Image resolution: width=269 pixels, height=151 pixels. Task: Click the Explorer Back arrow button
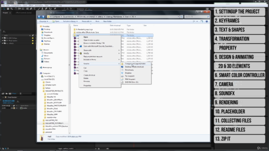point(39,17)
